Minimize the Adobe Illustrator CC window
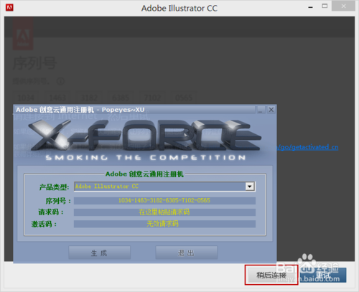 [x=310, y=6]
